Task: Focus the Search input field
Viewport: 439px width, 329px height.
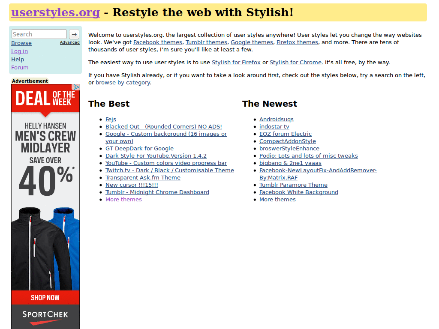Action: tap(39, 34)
